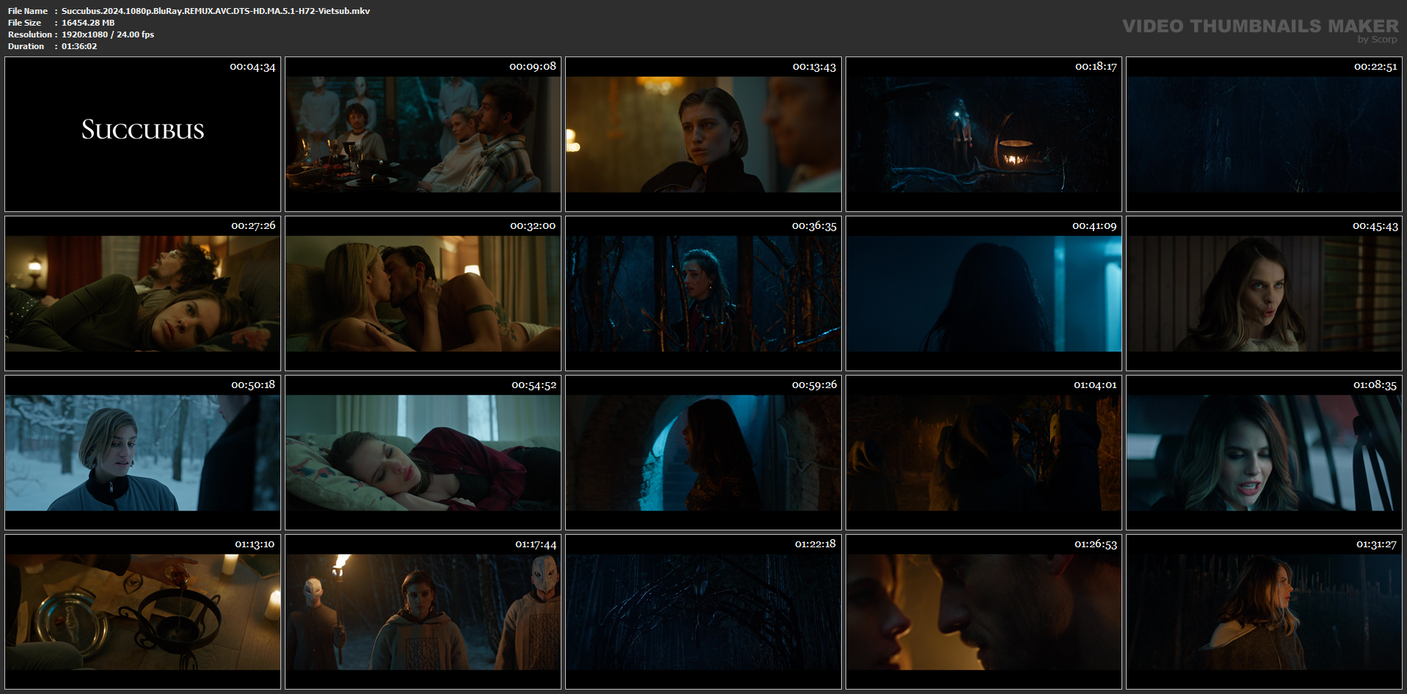The width and height of the screenshot is (1407, 694).
Task: Click the thumbnail at 01:08:35 of woman in car
Action: [x=1264, y=453]
